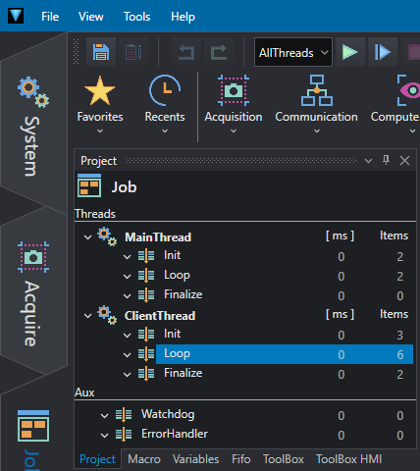The height and width of the screenshot is (471, 420).
Task: Select the Acquire sidebar tab
Action: [32, 294]
